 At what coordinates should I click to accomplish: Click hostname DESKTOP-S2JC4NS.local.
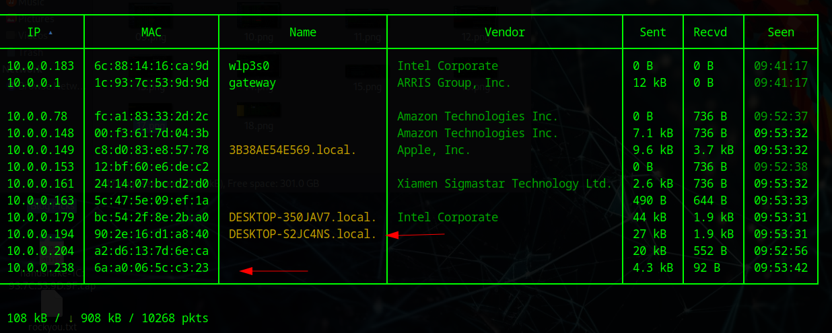(303, 234)
